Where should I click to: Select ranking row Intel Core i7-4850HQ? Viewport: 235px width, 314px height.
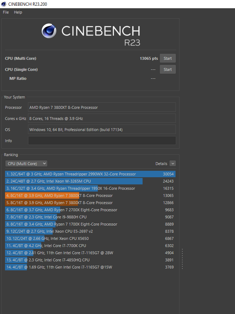(90, 260)
